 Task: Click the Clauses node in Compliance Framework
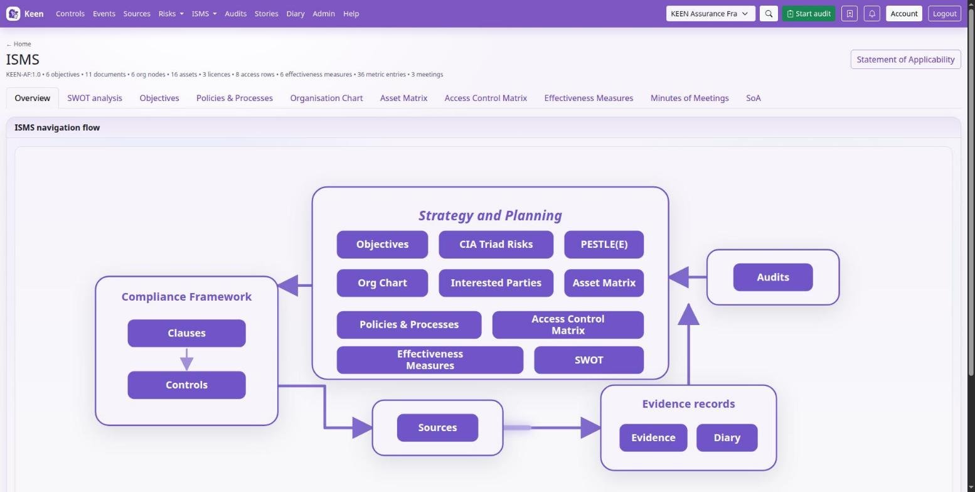coord(186,333)
